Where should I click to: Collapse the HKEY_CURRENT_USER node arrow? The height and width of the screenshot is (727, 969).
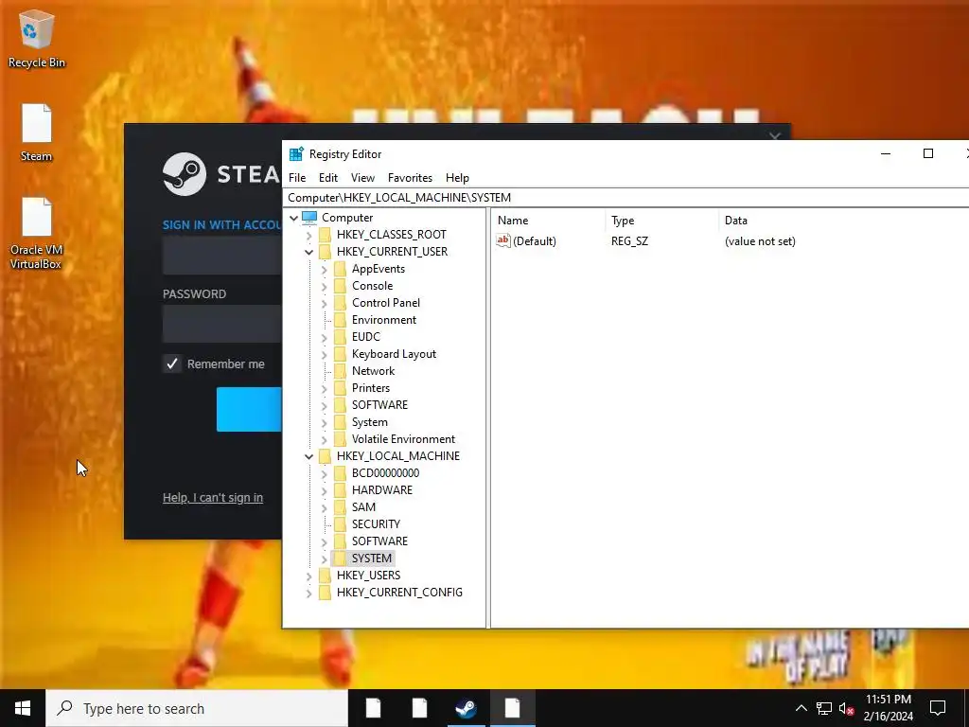click(x=309, y=252)
